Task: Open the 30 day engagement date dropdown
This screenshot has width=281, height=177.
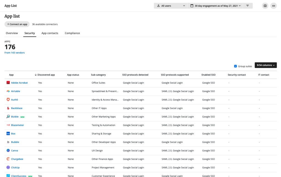Action: click(x=215, y=6)
